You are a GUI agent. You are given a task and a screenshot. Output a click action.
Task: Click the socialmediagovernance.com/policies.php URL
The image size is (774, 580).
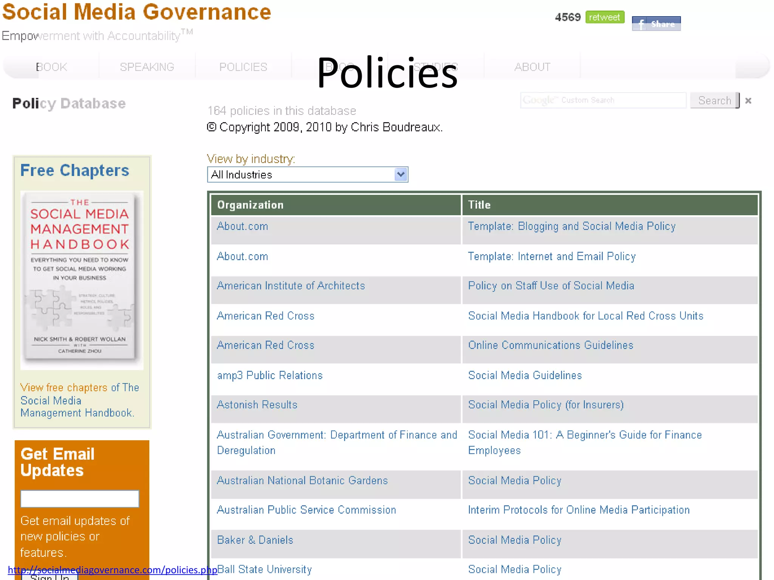[113, 570]
